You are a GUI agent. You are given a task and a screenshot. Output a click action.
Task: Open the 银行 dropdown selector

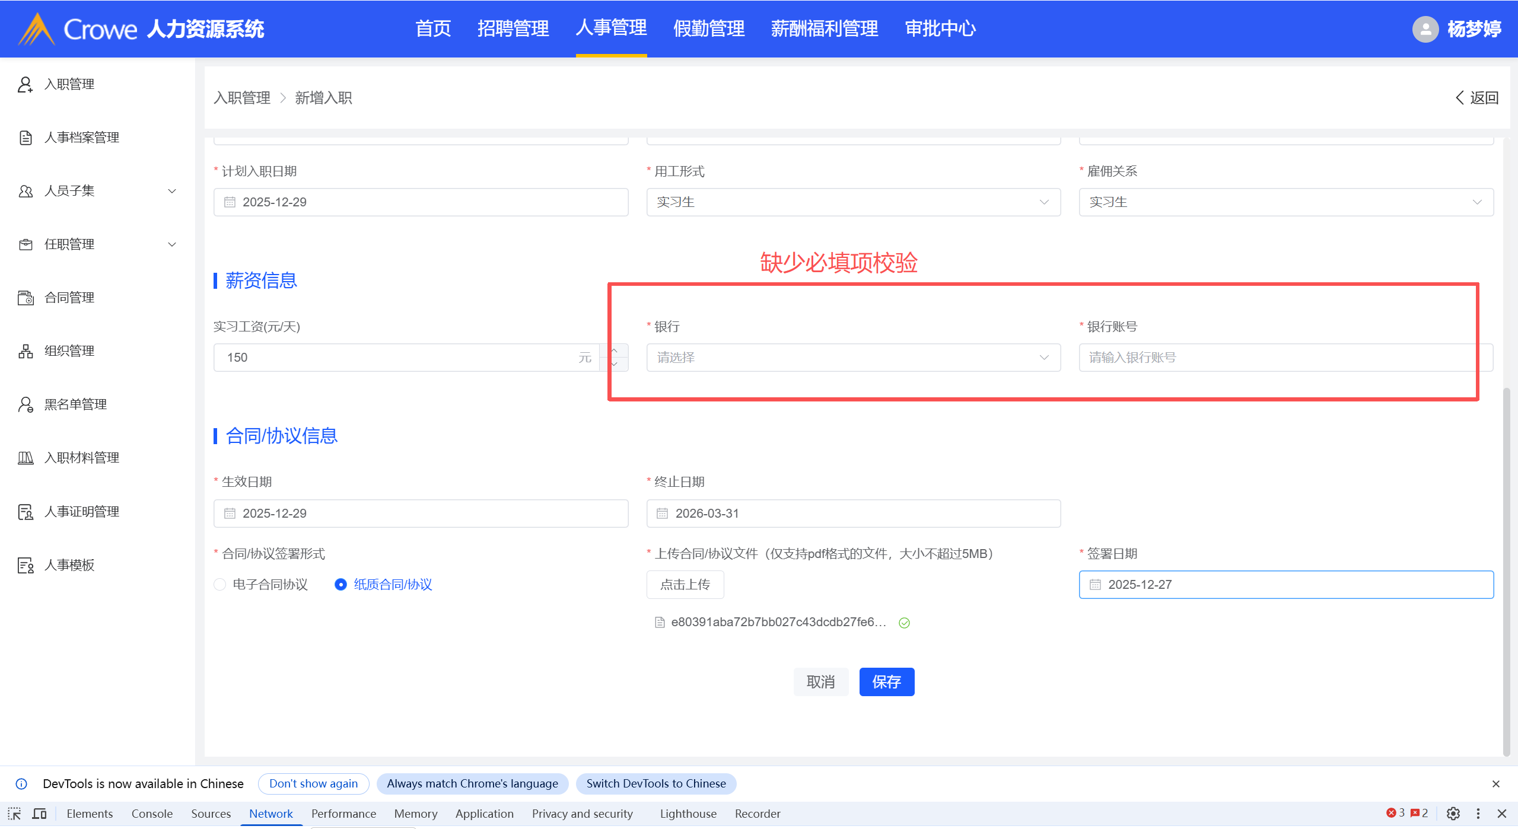tap(853, 358)
